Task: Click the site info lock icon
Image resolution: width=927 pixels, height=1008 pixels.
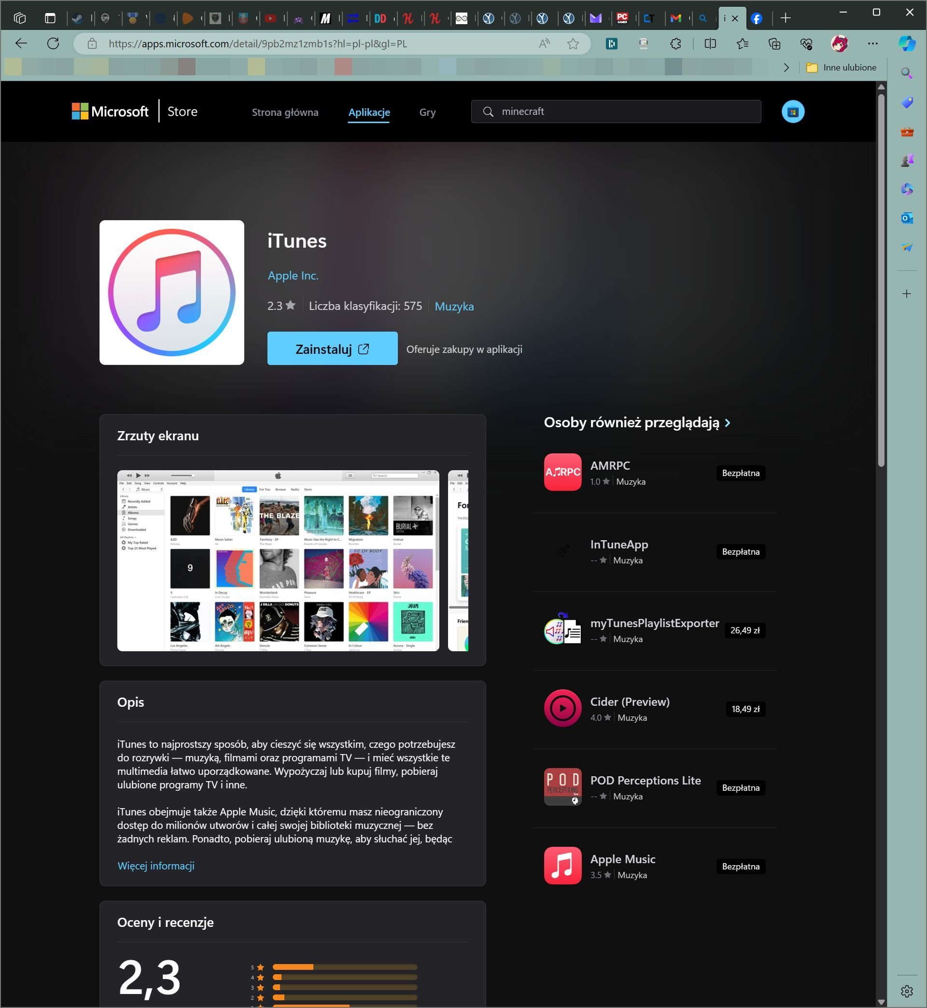Action: coord(92,43)
